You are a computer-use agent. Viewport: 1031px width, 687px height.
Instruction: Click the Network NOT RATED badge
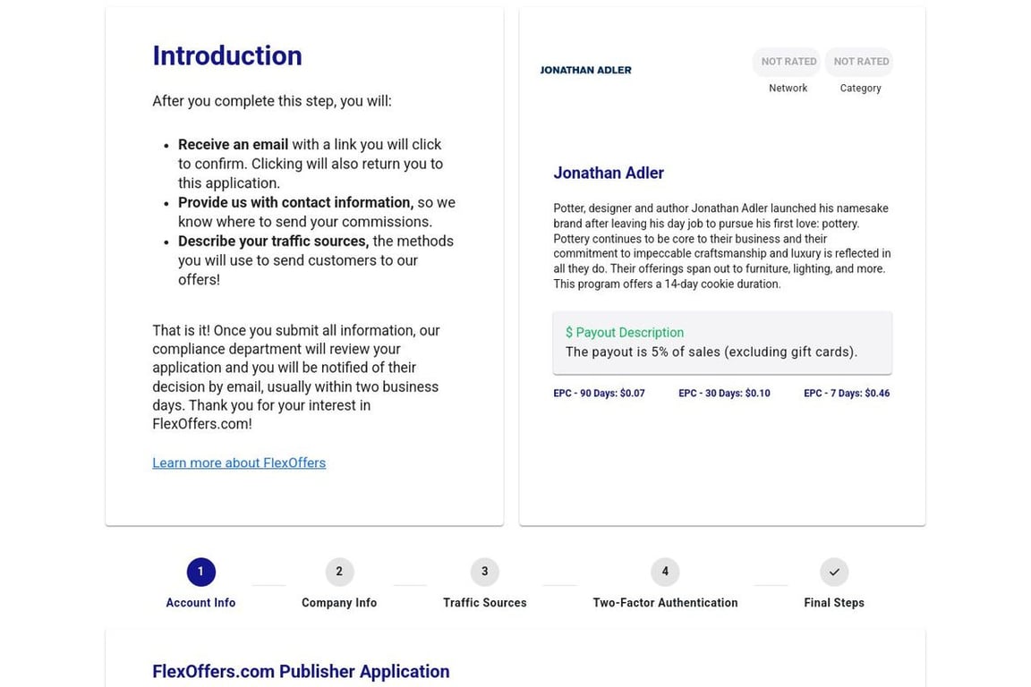[788, 61]
